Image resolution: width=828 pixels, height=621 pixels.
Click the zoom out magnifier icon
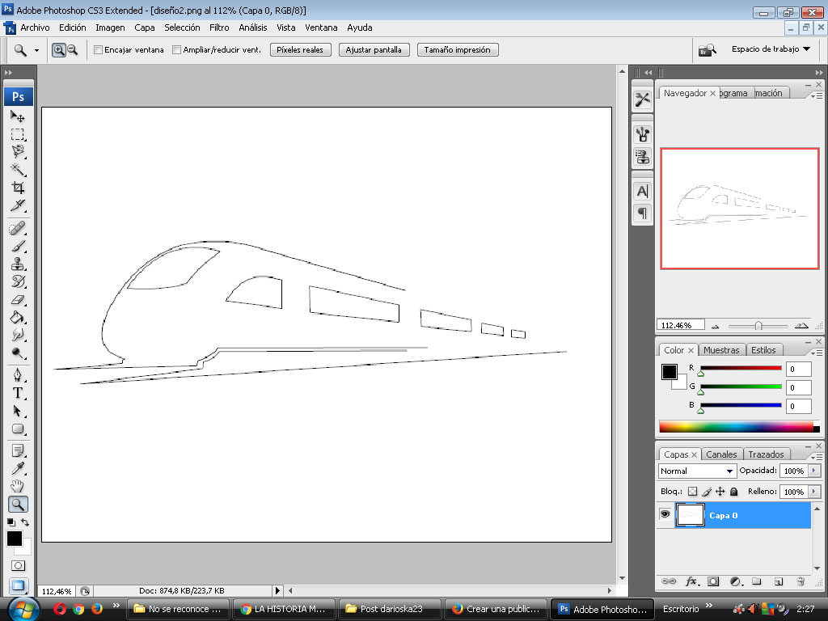click(72, 49)
